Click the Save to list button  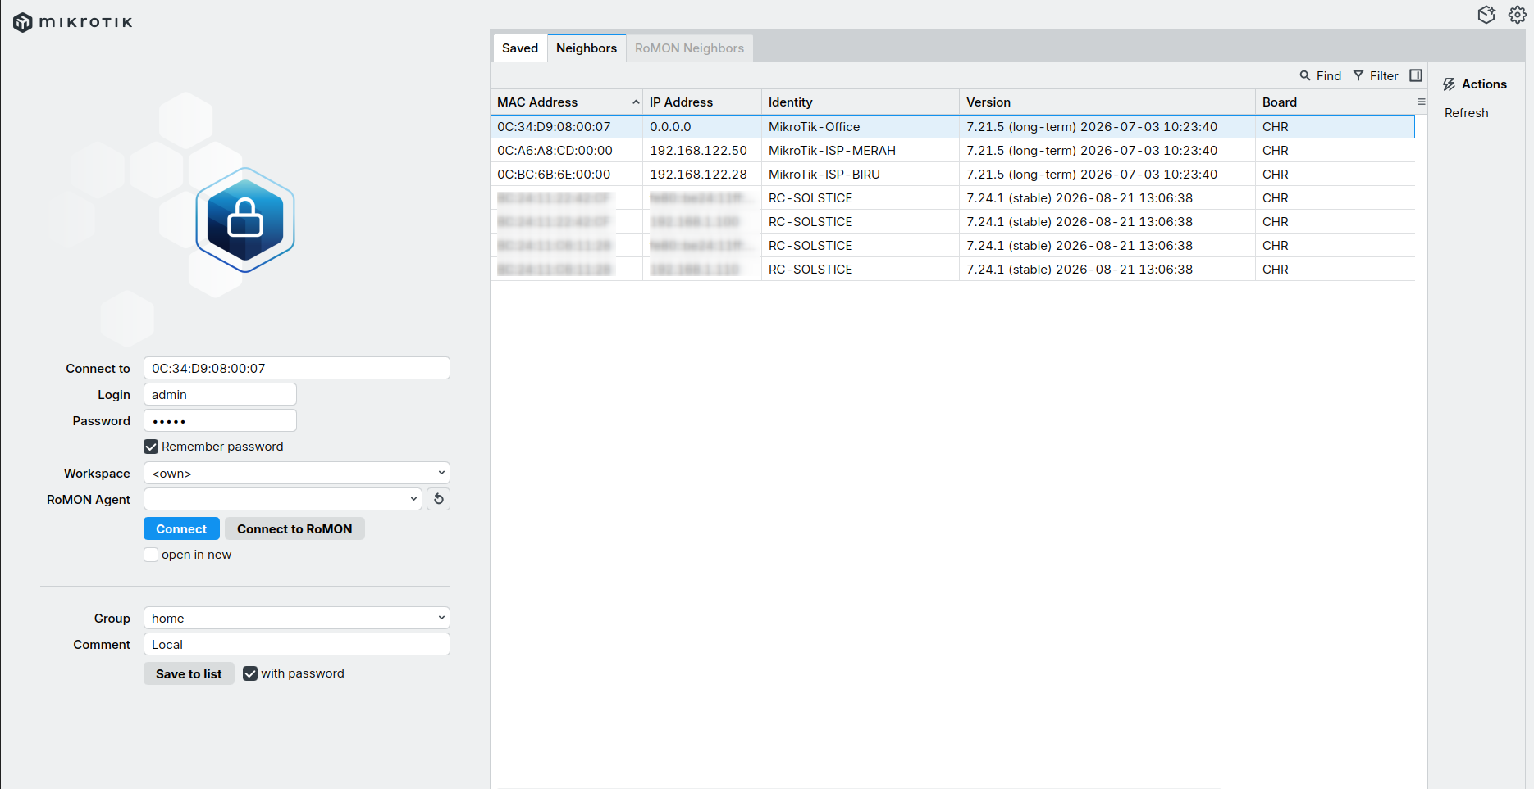coord(189,673)
